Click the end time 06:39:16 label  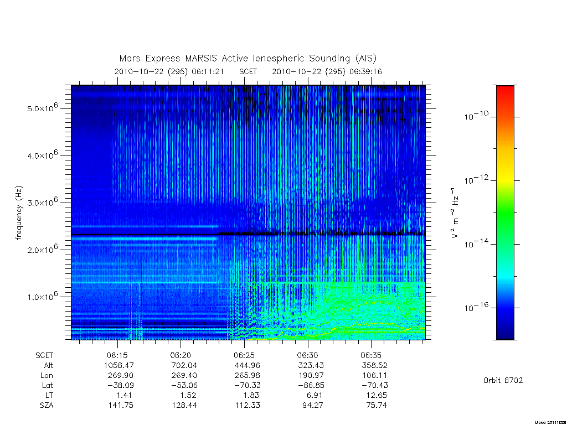365,71
